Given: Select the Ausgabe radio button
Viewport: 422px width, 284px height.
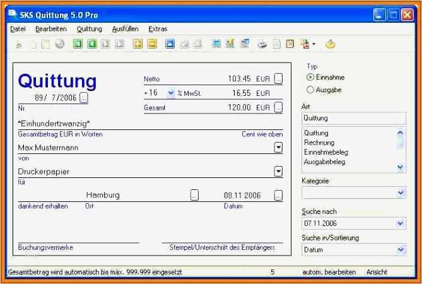Looking at the screenshot, I should (310, 90).
